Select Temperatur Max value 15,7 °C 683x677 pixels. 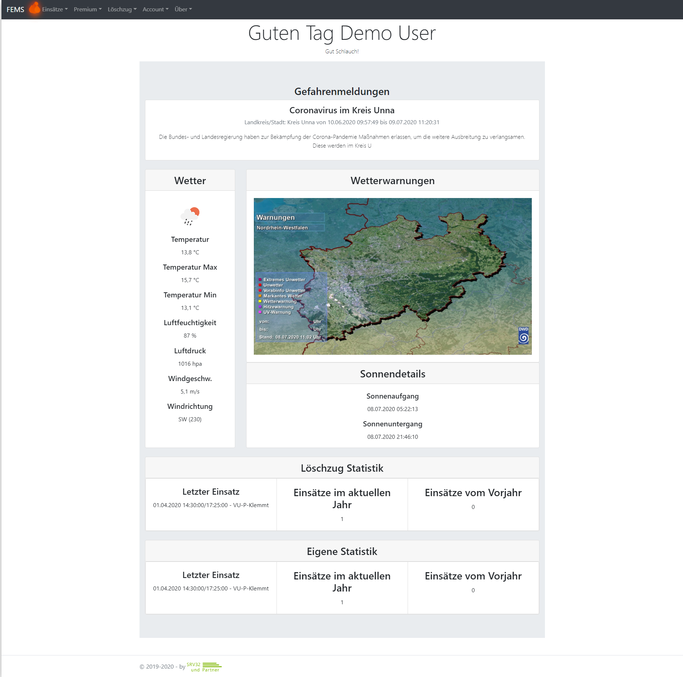click(190, 280)
